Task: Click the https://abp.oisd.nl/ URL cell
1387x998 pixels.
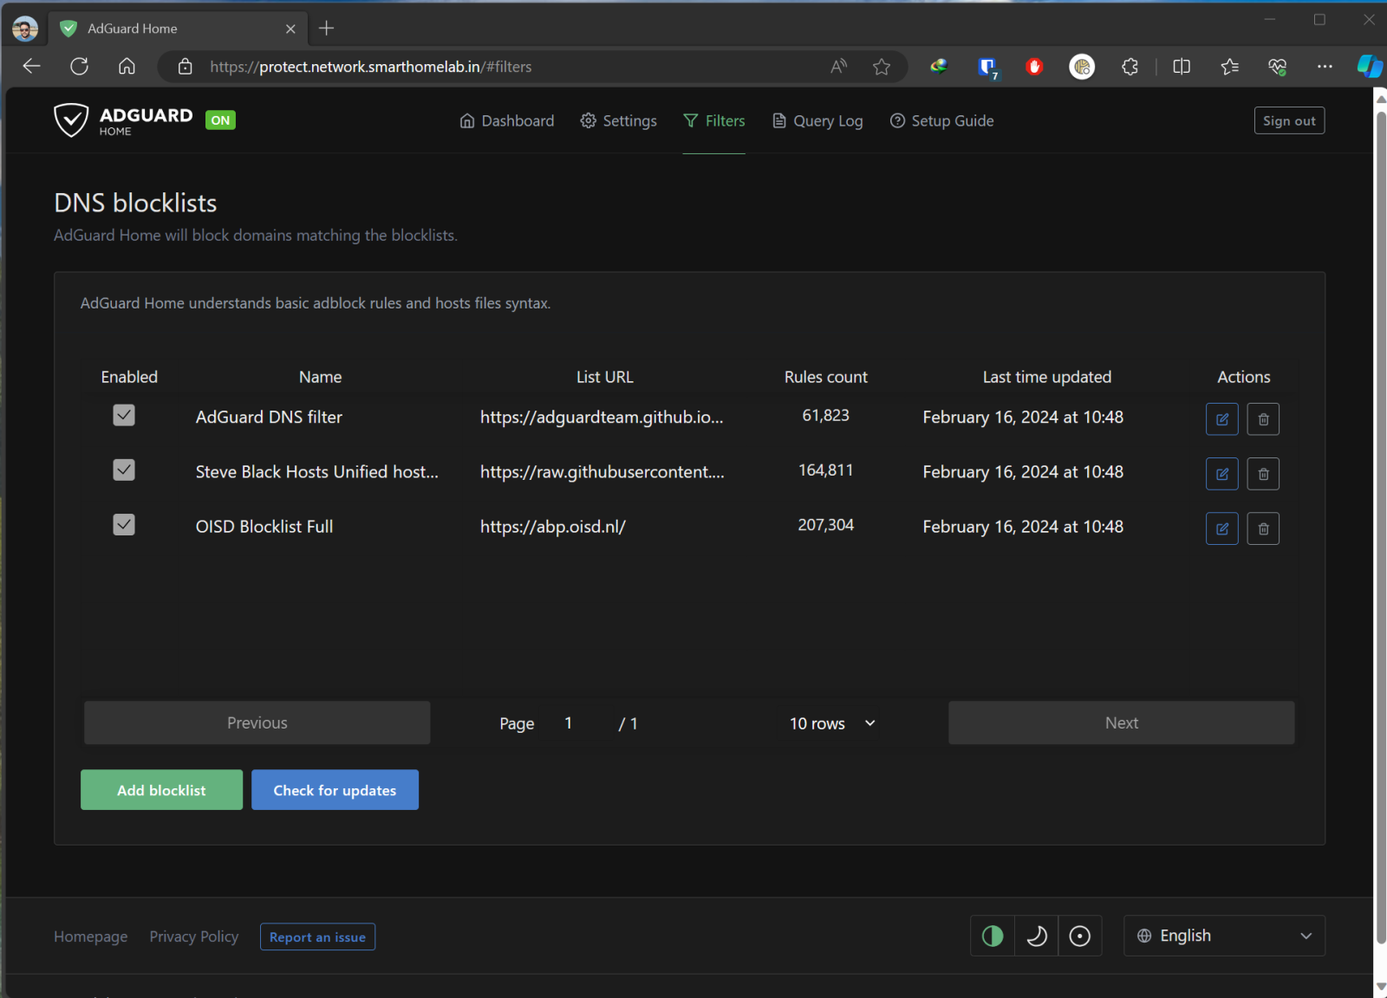Action: [553, 527]
